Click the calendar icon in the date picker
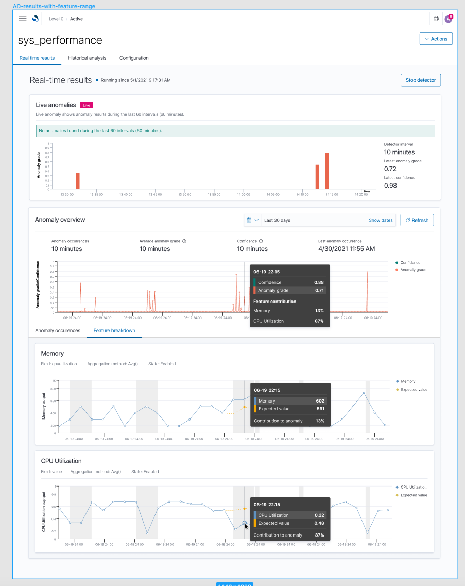Image resolution: width=465 pixels, height=586 pixels. coord(250,220)
